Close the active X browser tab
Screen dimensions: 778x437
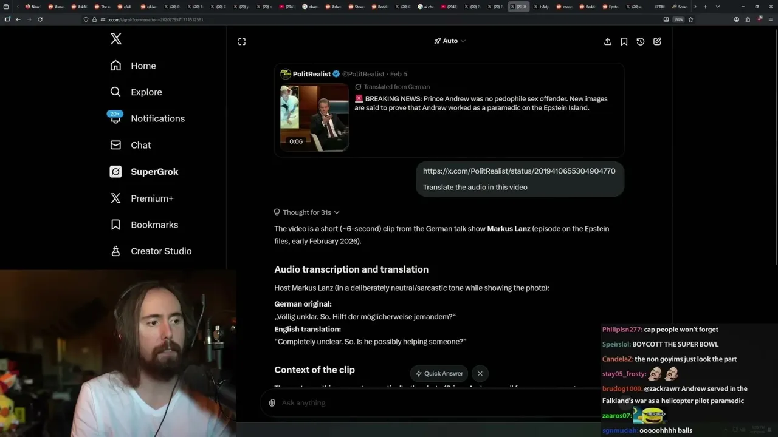pyautogui.click(x=526, y=7)
